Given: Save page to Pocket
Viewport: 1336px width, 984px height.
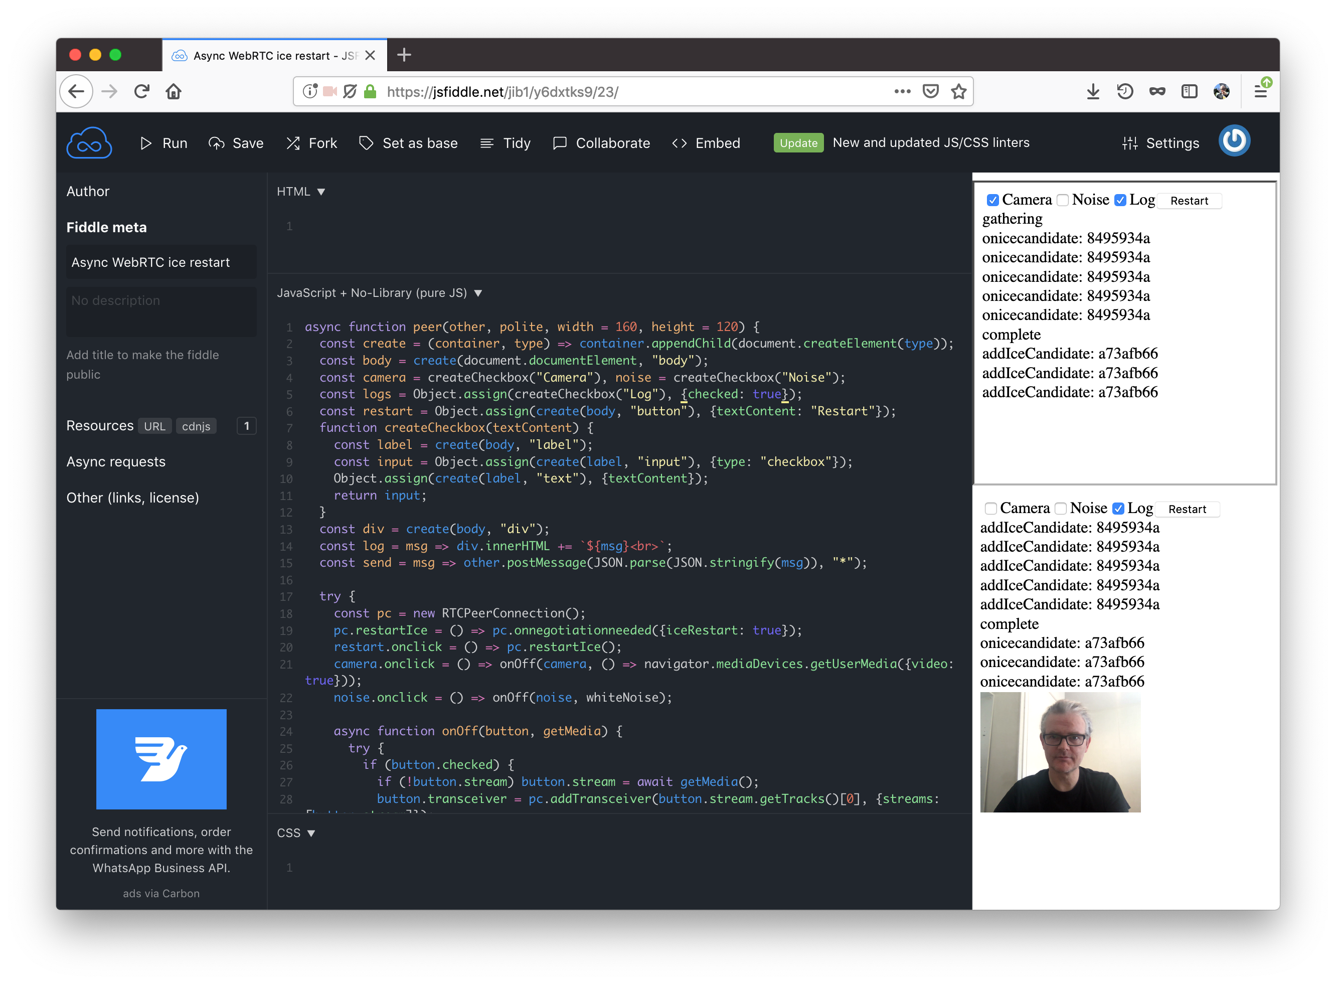Looking at the screenshot, I should (x=930, y=91).
